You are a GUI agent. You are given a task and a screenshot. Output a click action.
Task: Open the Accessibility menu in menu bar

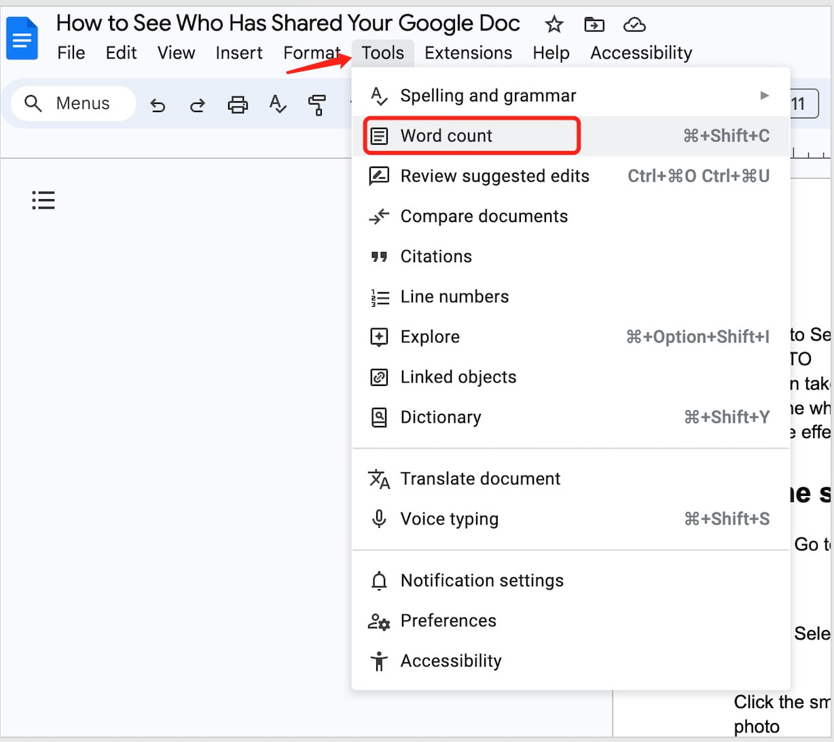641,53
